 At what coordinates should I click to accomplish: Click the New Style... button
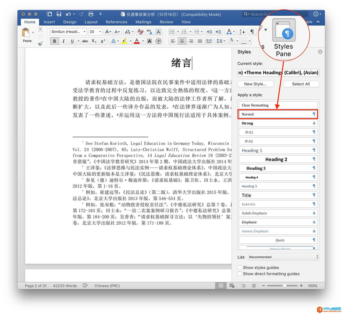click(x=255, y=84)
